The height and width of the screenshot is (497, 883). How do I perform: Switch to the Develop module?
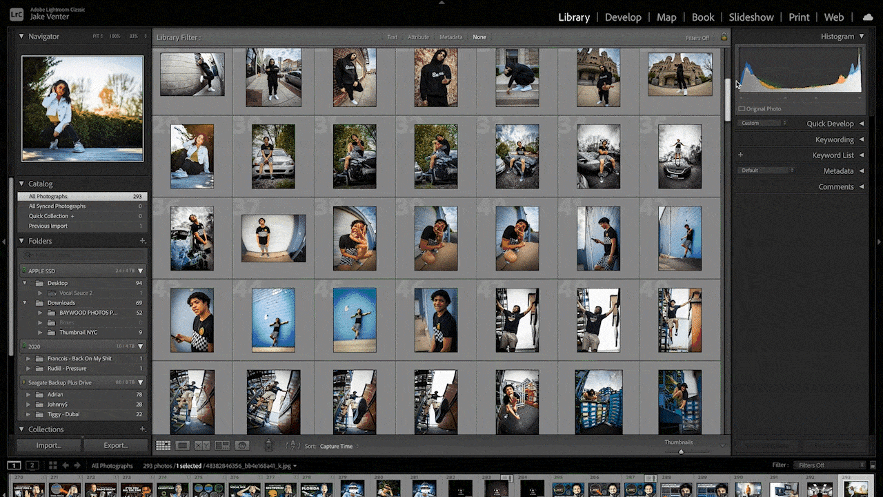623,17
